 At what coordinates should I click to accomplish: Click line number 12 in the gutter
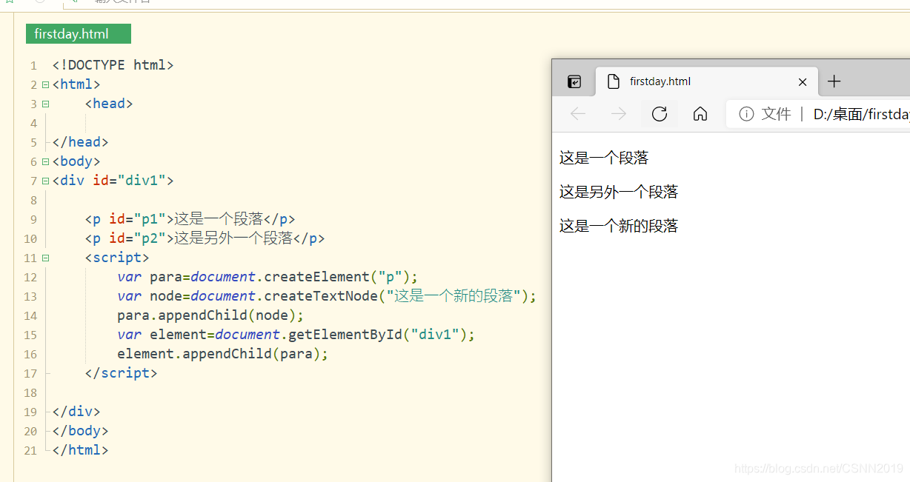pyautogui.click(x=30, y=277)
